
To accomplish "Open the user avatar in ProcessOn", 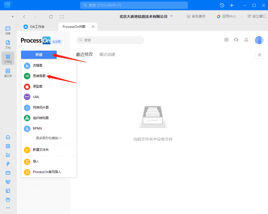I will coord(259,40).
